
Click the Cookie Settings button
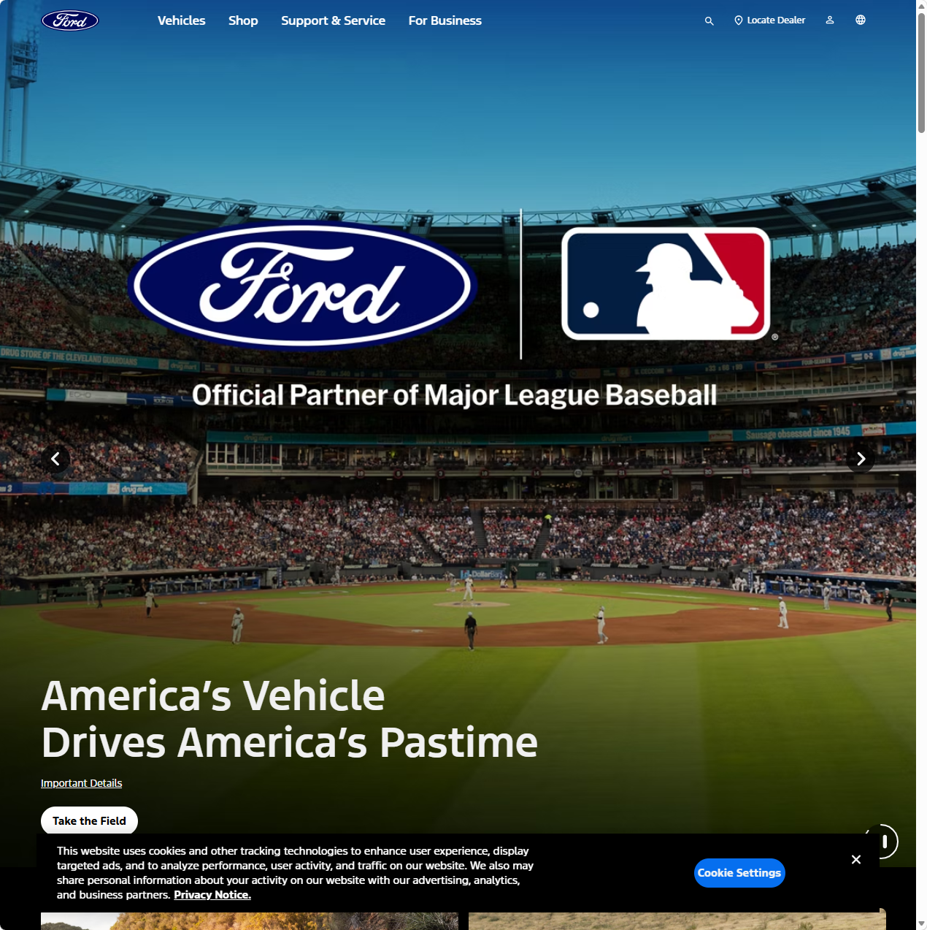739,873
